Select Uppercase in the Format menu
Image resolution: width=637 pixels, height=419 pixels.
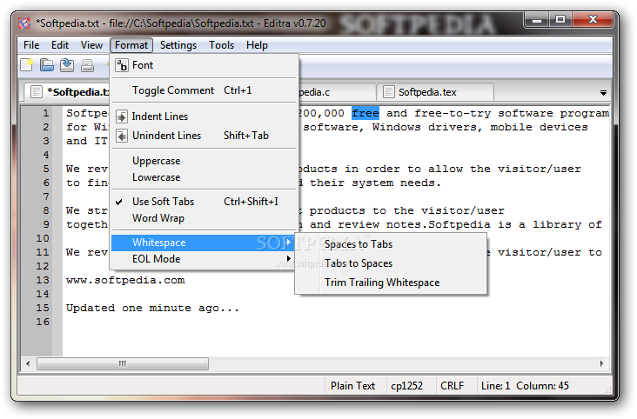tap(205, 161)
